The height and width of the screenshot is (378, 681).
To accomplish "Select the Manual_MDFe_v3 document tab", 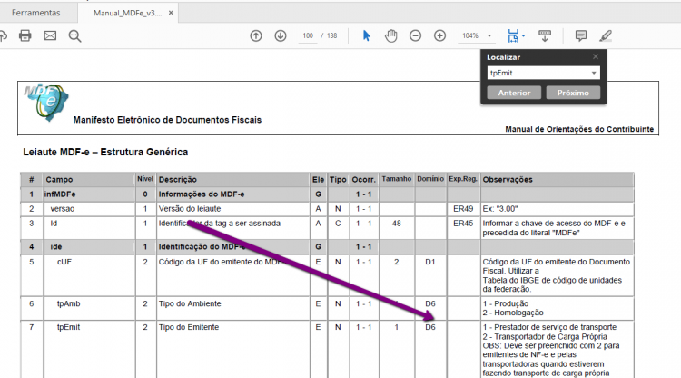I will [128, 13].
